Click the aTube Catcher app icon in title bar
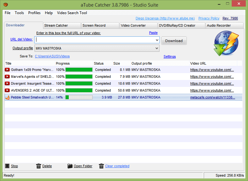Viewport: 248px width, 181px height. coord(6,5)
